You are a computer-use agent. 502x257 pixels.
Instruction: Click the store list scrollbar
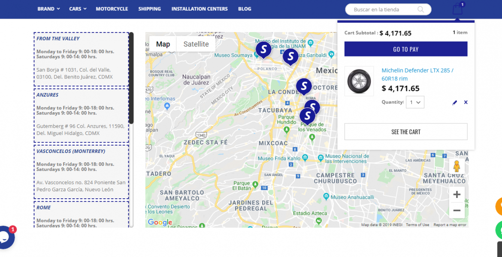click(131, 78)
